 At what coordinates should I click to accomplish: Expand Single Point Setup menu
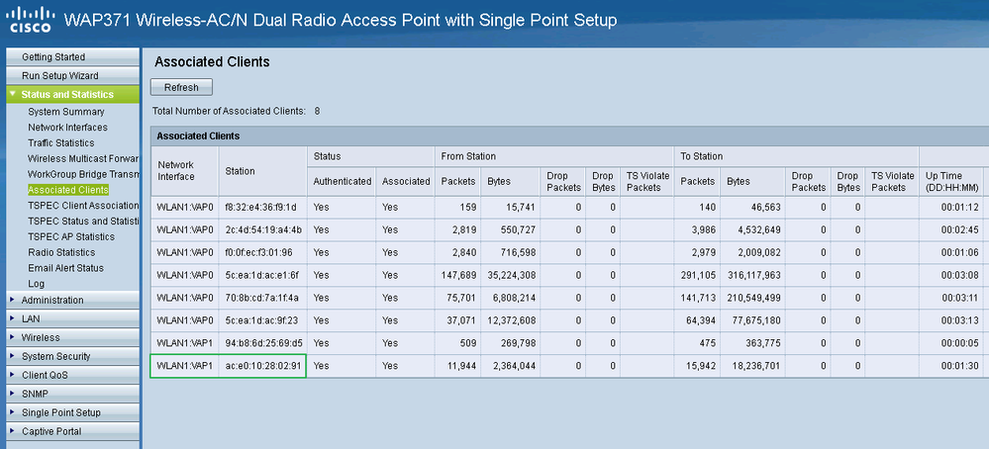[x=72, y=413]
